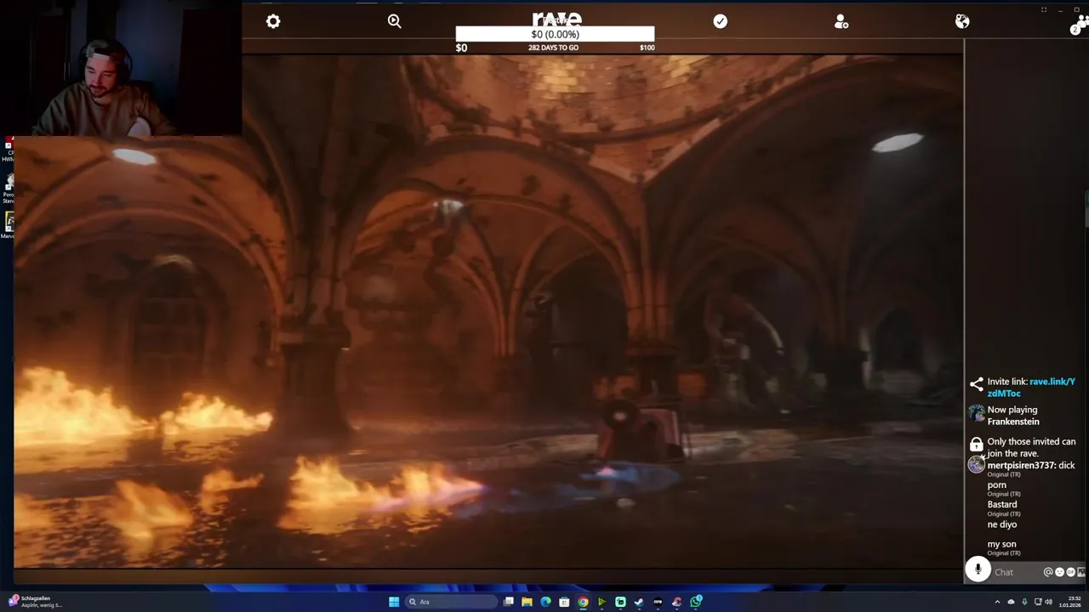This screenshot has width=1089, height=612.
Task: Click '282 DAYS TO GO' label
Action: point(553,48)
